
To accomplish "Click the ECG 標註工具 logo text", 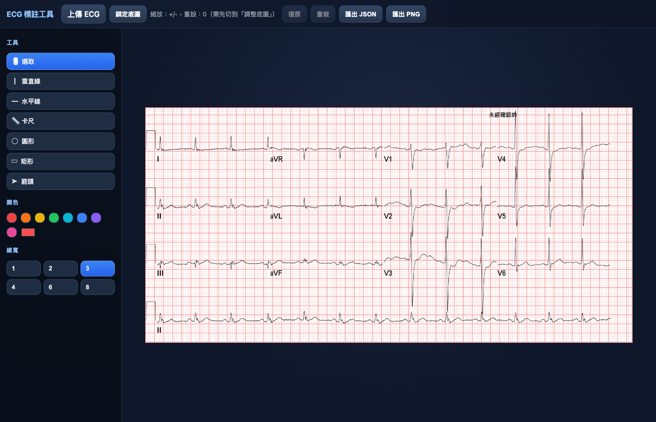I will [30, 14].
